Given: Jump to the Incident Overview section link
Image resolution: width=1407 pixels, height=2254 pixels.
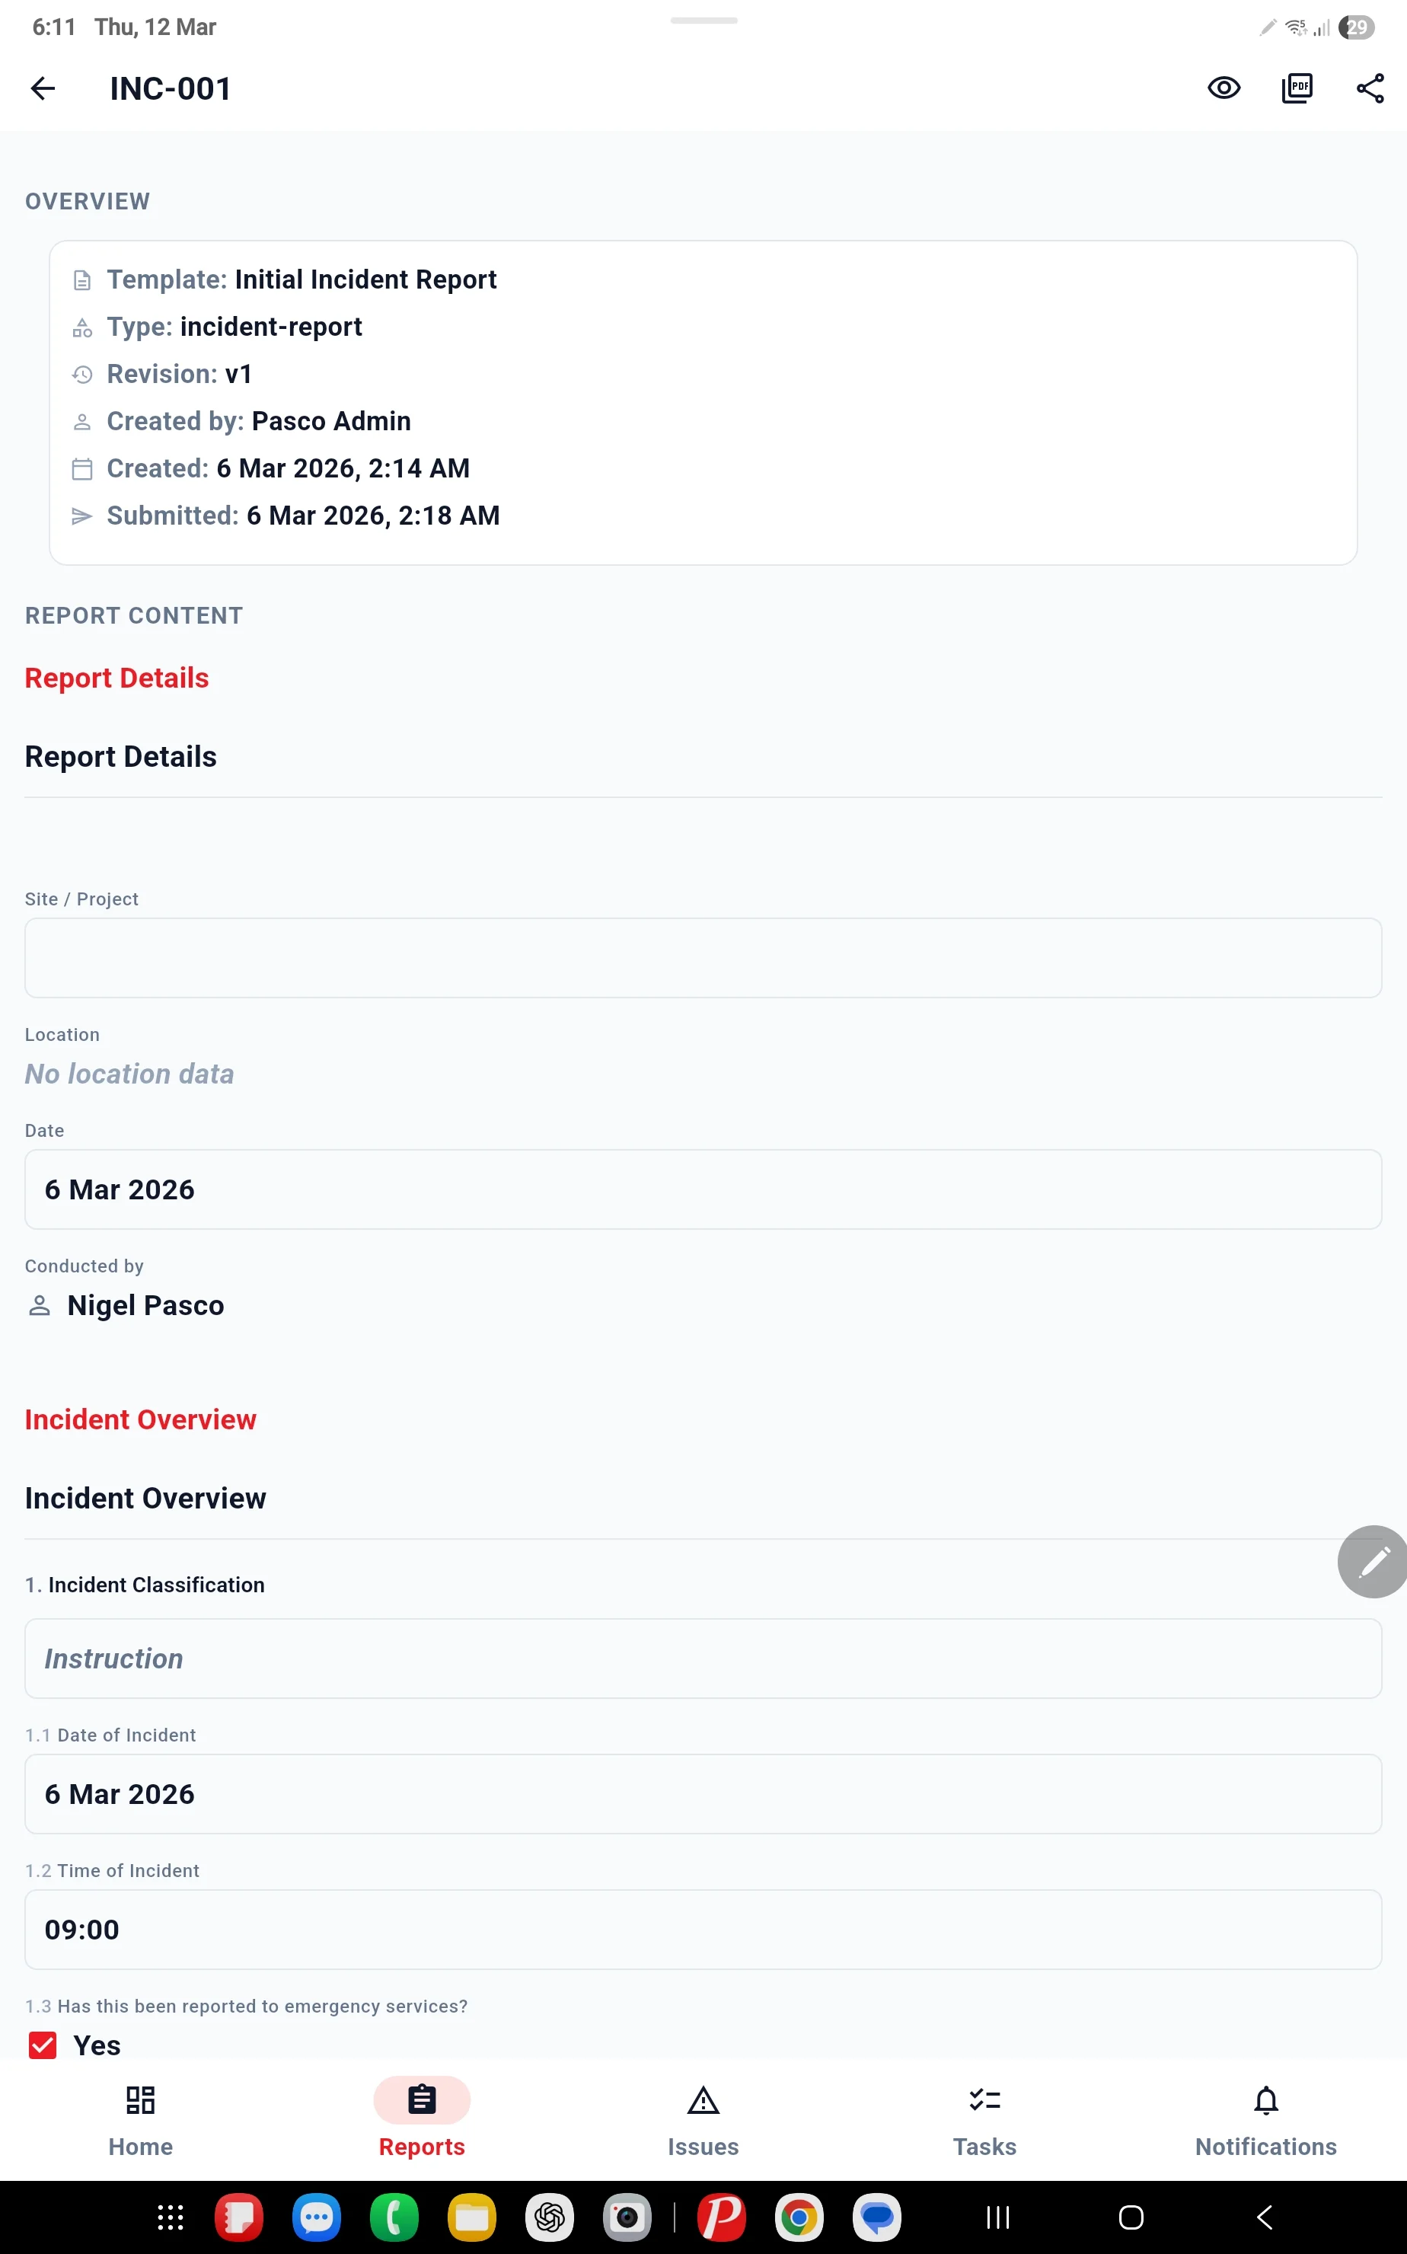Looking at the screenshot, I should point(141,1419).
